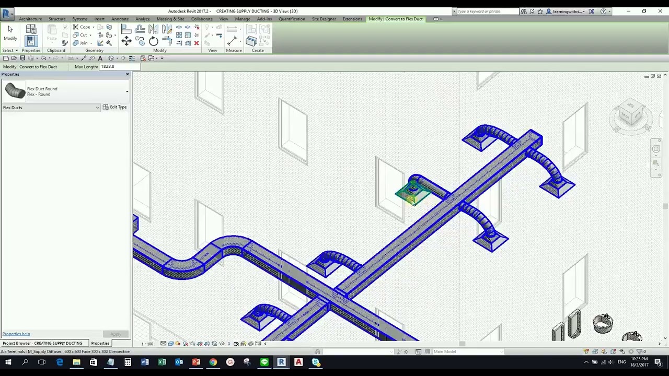The height and width of the screenshot is (376, 669).
Task: Expand the Select panel dropdown
Action: (10, 50)
